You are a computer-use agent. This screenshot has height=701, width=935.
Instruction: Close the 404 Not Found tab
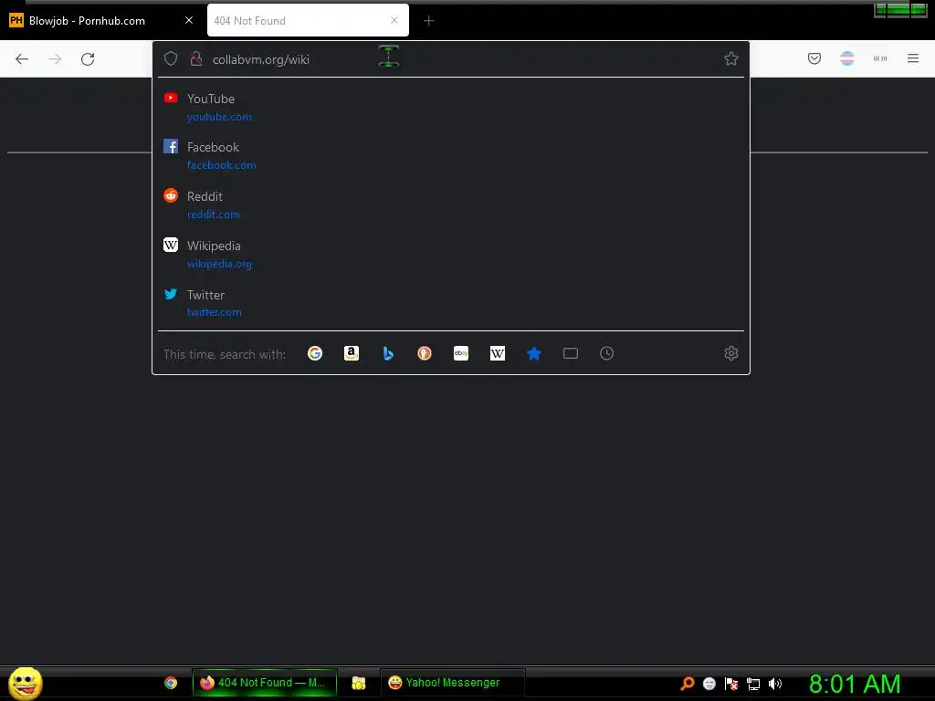(394, 20)
